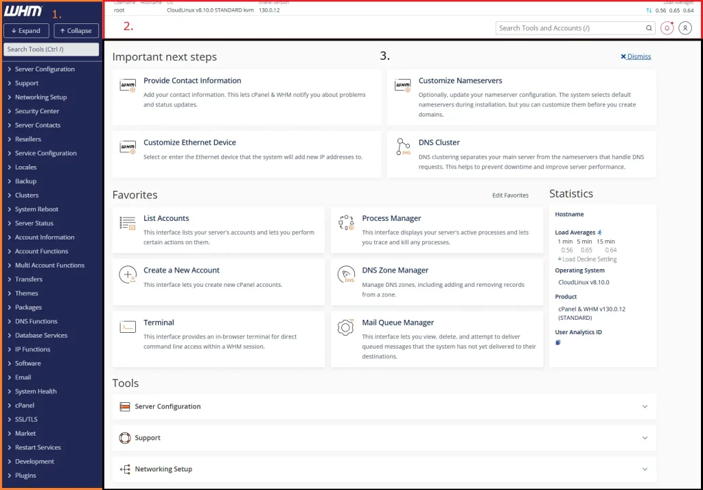Screen dimensions: 703x490
Task: Click Edit Favorites
Action: point(510,196)
